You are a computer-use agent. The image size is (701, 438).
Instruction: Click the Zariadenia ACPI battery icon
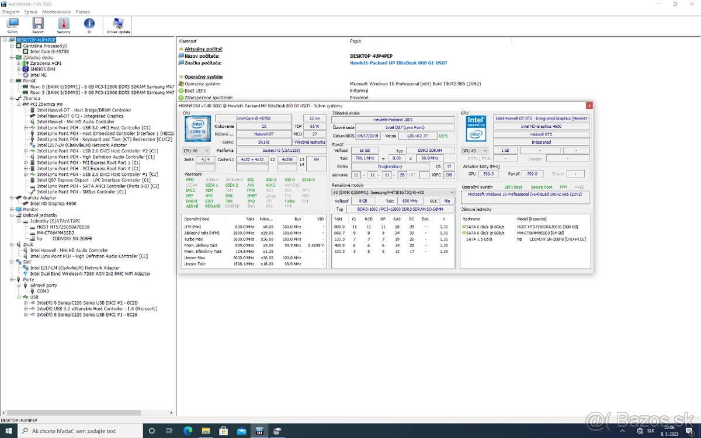click(x=26, y=63)
